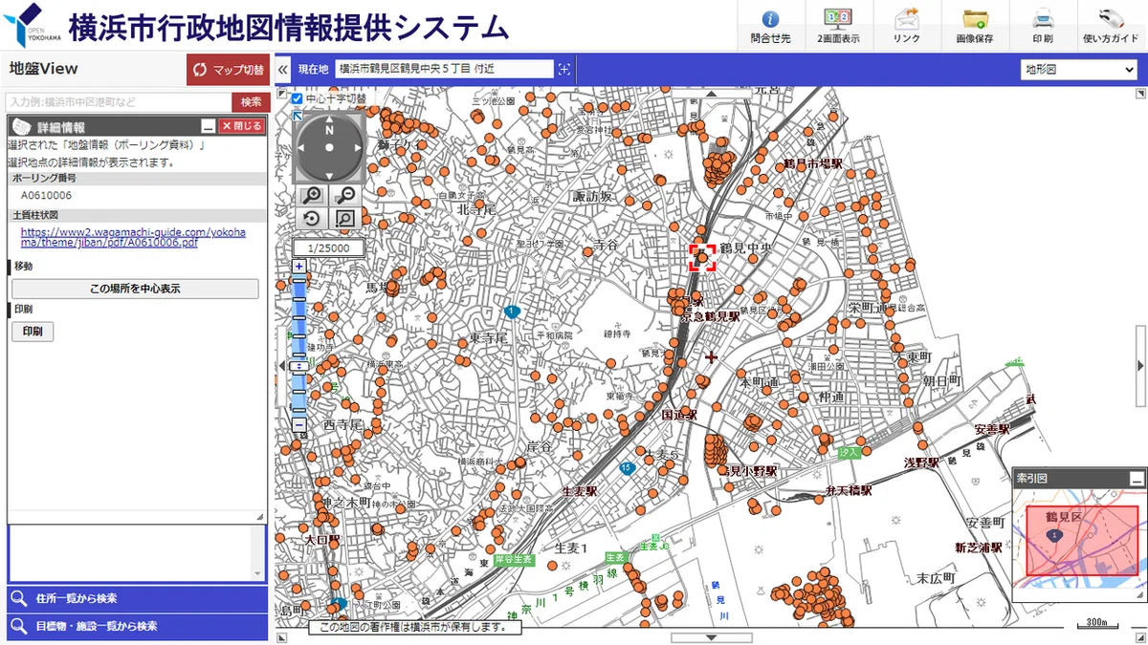Image resolution: width=1148 pixels, height=645 pixels.
Task: Click the compass center dot
Action: (x=330, y=148)
